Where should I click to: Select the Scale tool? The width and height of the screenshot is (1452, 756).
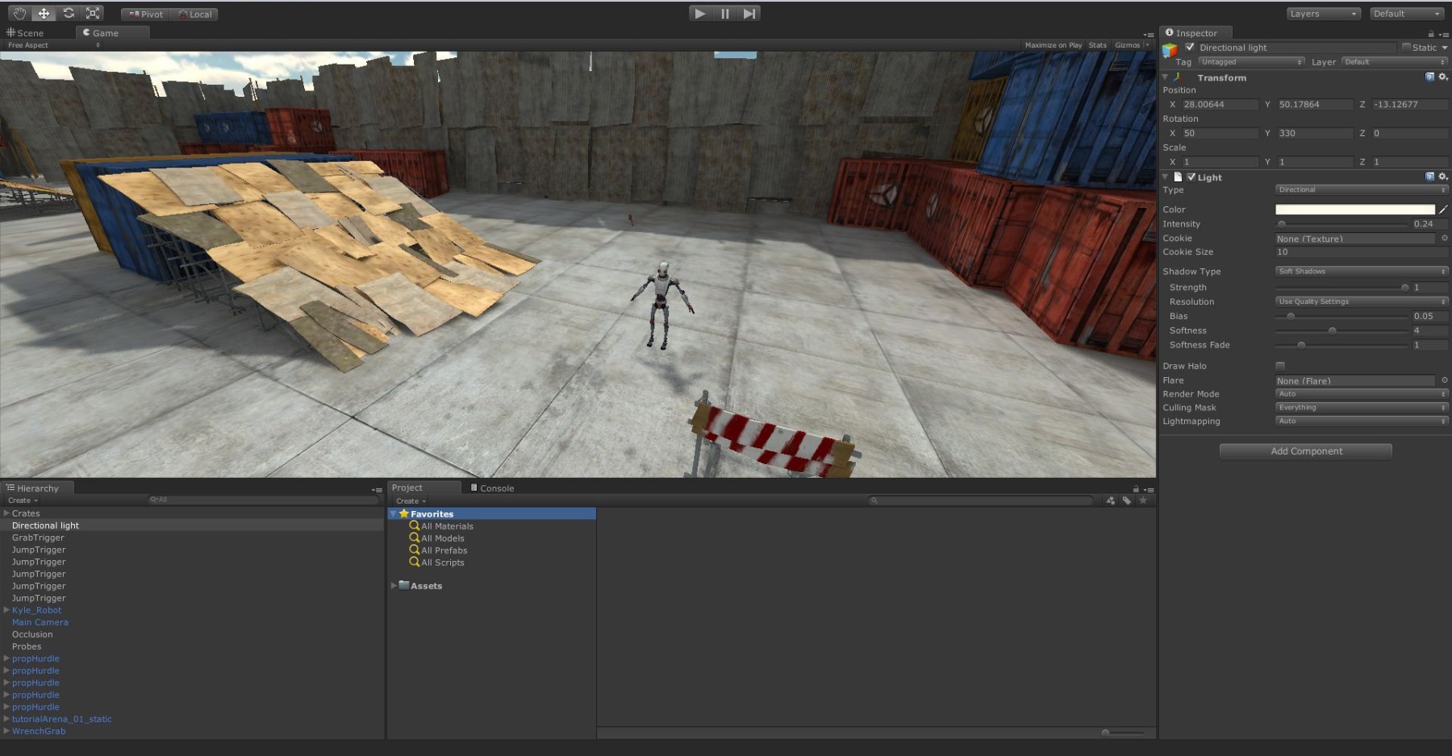pyautogui.click(x=93, y=14)
